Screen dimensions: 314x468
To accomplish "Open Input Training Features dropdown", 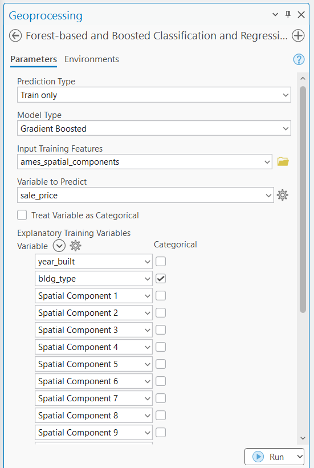I will pos(145,162).
